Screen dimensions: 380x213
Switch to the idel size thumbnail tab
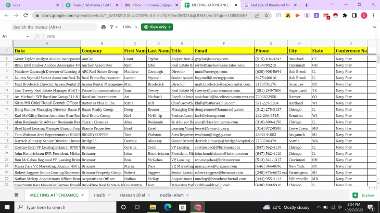coord(270,5)
